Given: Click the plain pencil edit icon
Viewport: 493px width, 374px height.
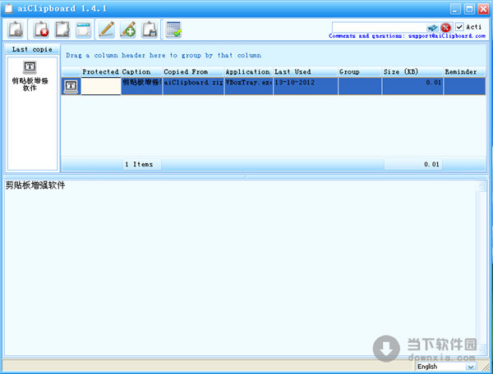Looking at the screenshot, I should pos(106,30).
